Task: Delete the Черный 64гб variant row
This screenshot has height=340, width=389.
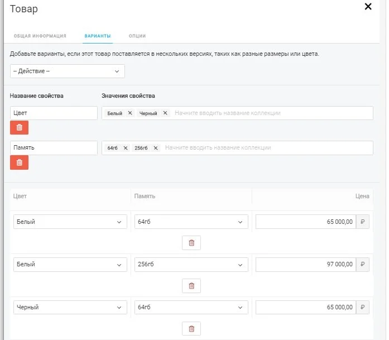Action: (x=191, y=329)
